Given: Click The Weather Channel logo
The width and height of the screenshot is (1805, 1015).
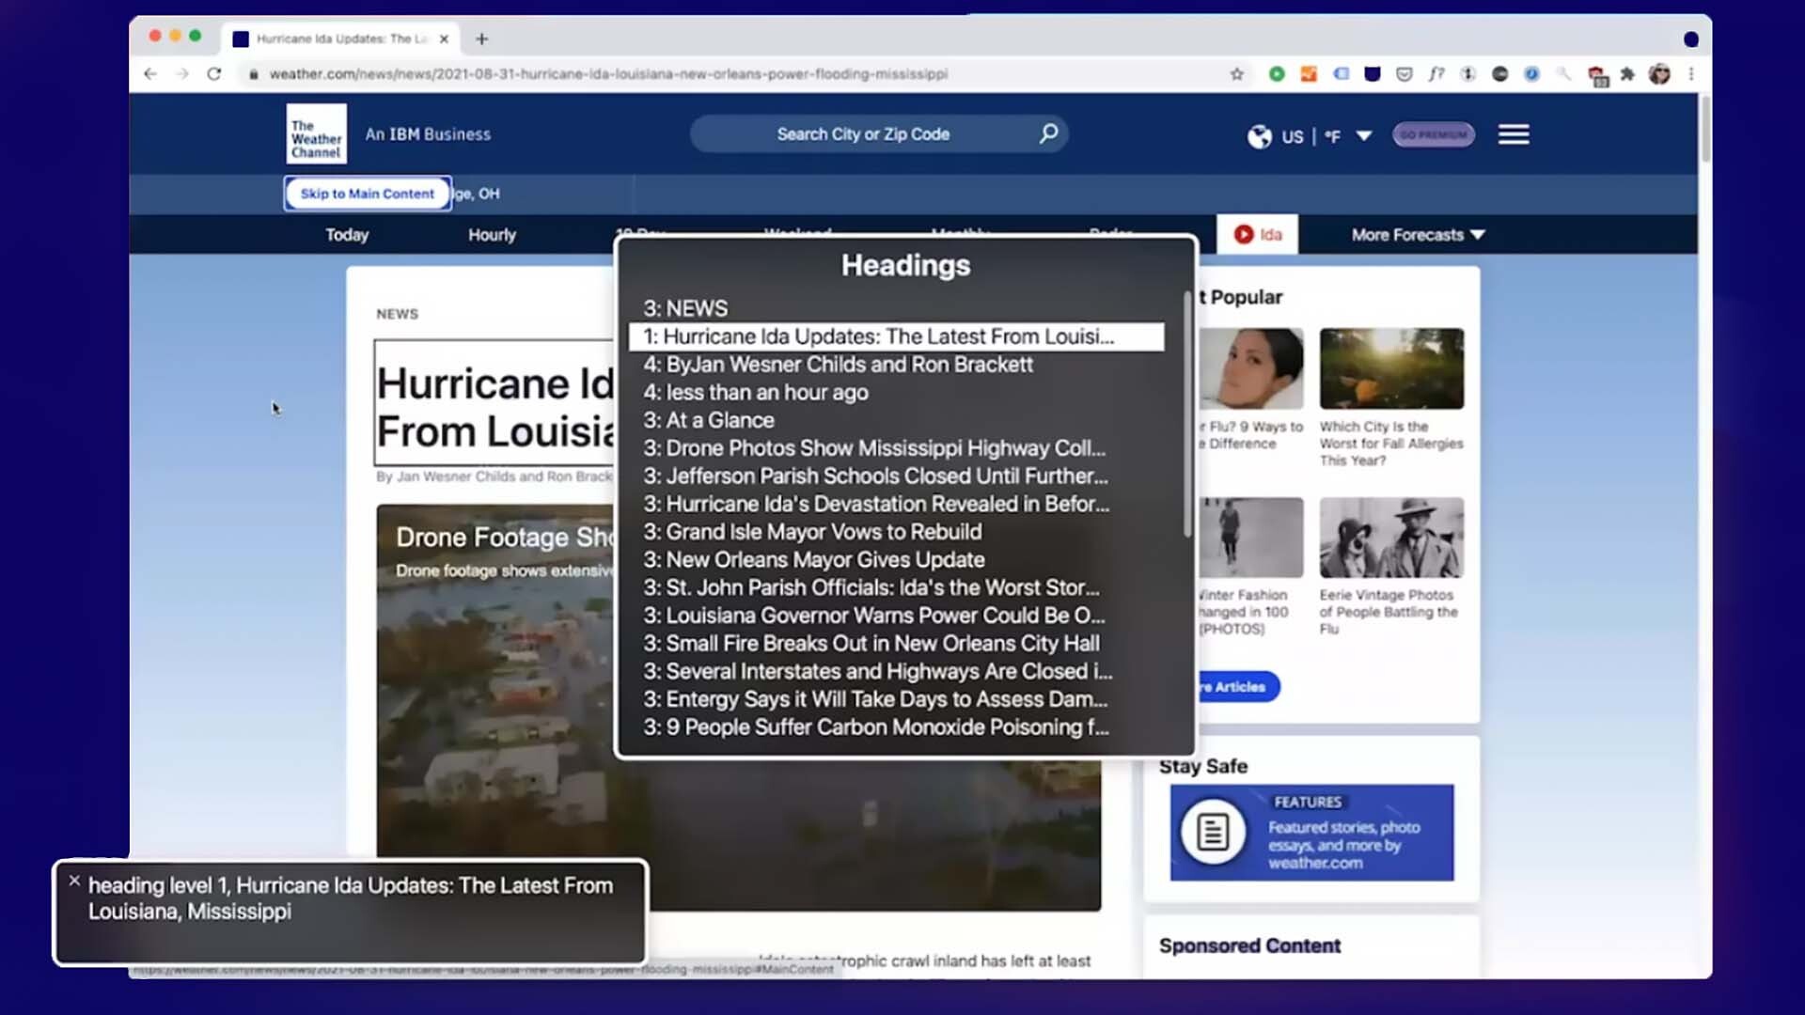Looking at the screenshot, I should 316,134.
